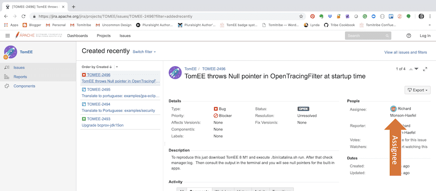436x191 pixels.
Task: Open View all issues and filters
Action: click(405, 52)
